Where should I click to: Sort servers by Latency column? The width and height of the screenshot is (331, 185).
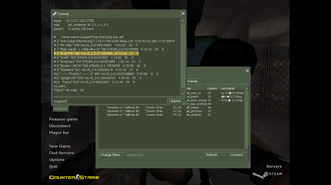click(213, 89)
